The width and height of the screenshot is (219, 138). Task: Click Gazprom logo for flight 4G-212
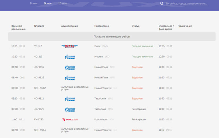pos(70,57)
